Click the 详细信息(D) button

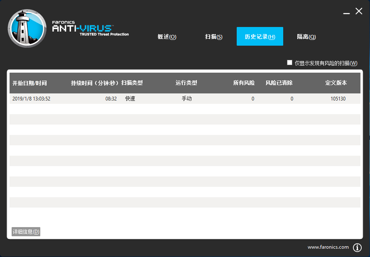[x=26, y=232]
